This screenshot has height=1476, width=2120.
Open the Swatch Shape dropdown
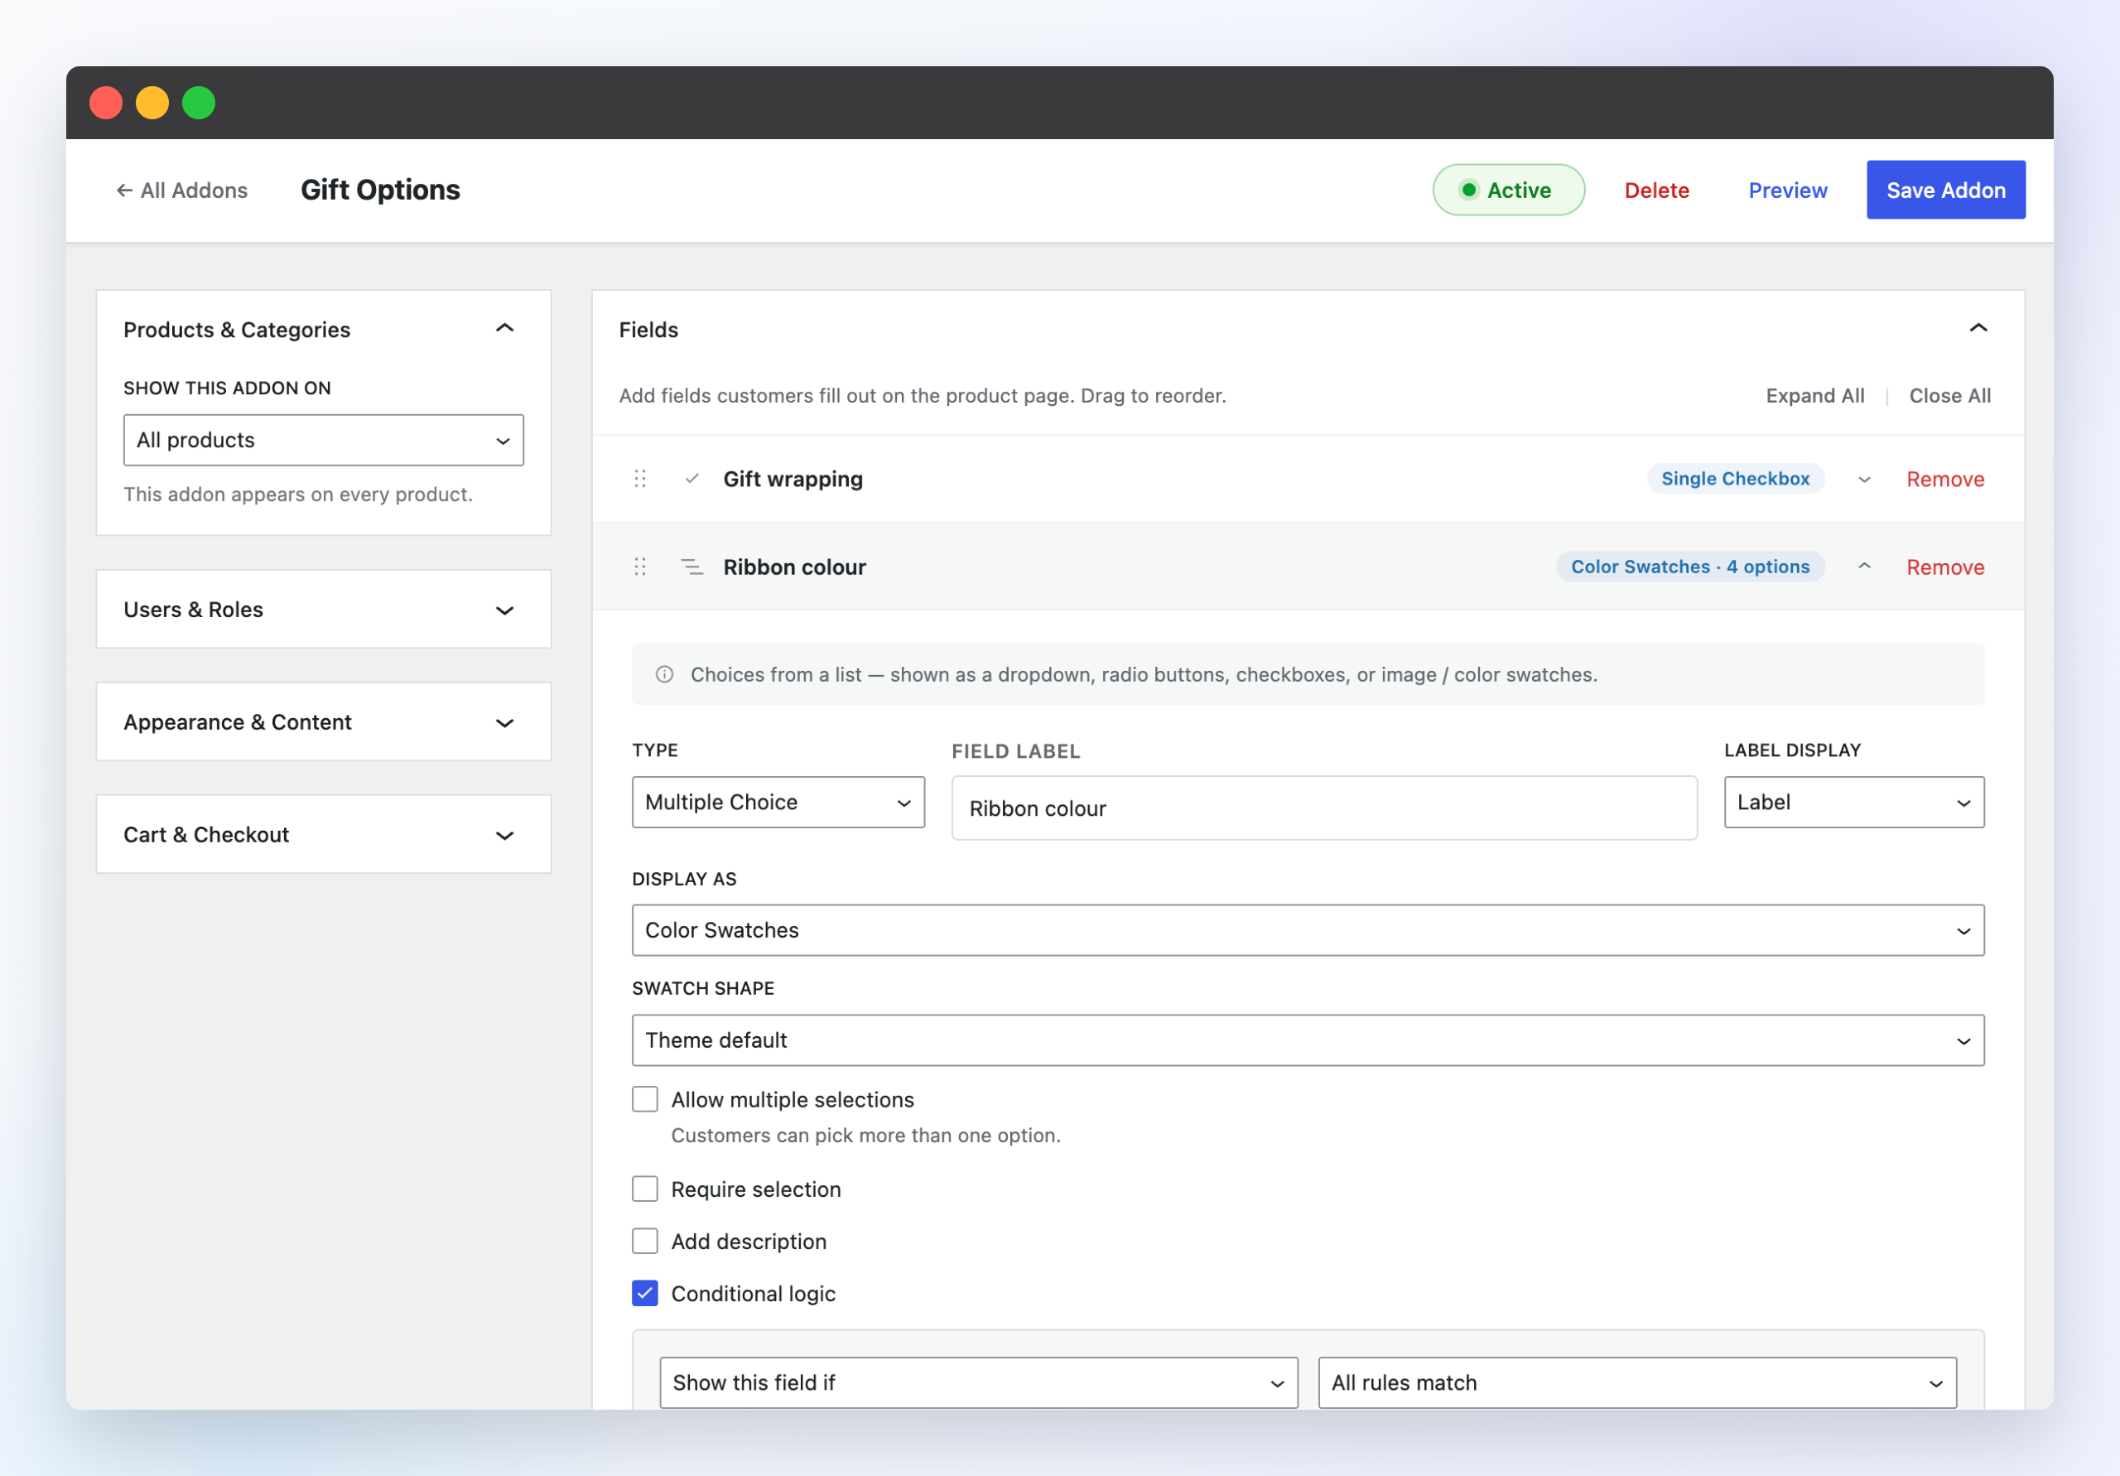tap(1308, 1040)
